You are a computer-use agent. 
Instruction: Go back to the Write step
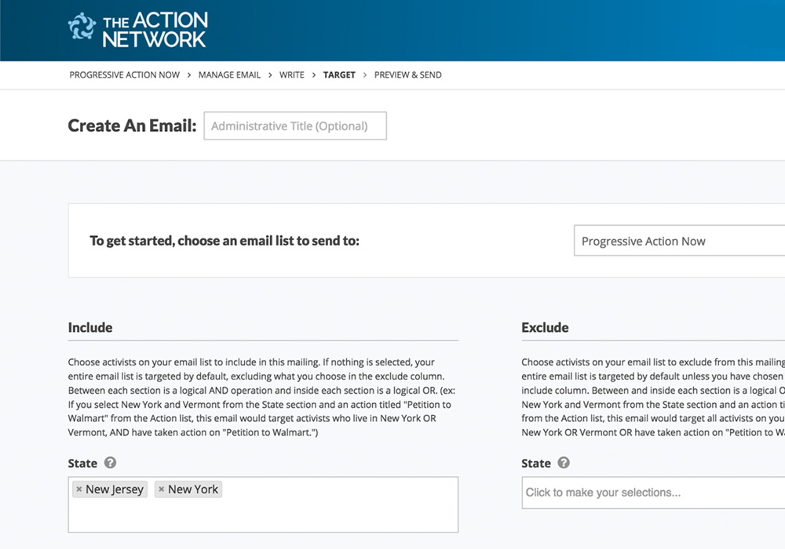click(x=292, y=75)
